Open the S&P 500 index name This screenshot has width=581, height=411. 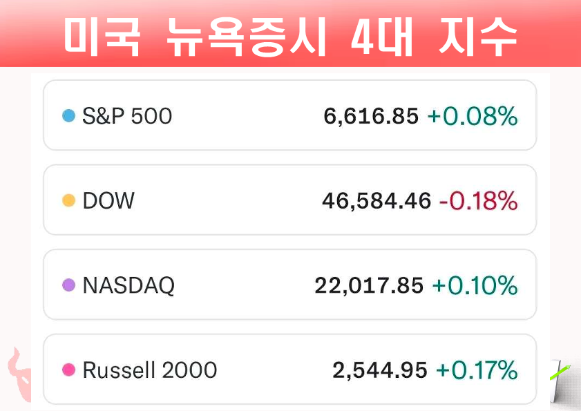pos(127,116)
